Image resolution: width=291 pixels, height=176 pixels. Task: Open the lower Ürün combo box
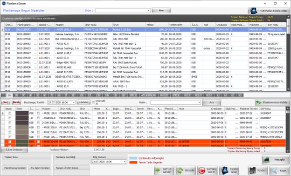199,102
